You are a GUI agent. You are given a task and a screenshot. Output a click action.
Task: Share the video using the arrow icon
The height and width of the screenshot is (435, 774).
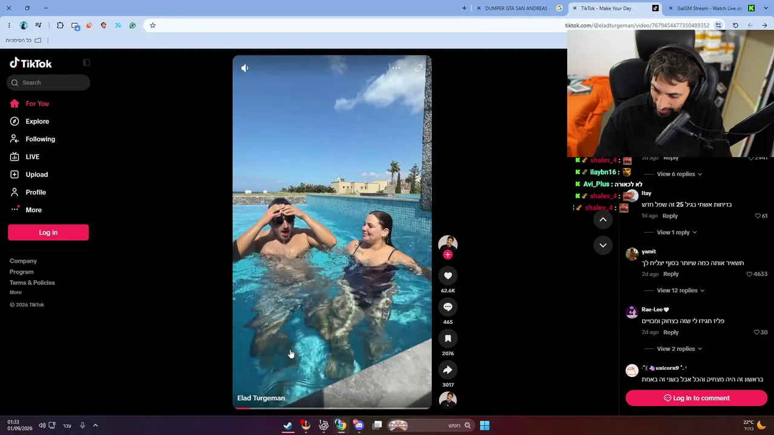447,370
